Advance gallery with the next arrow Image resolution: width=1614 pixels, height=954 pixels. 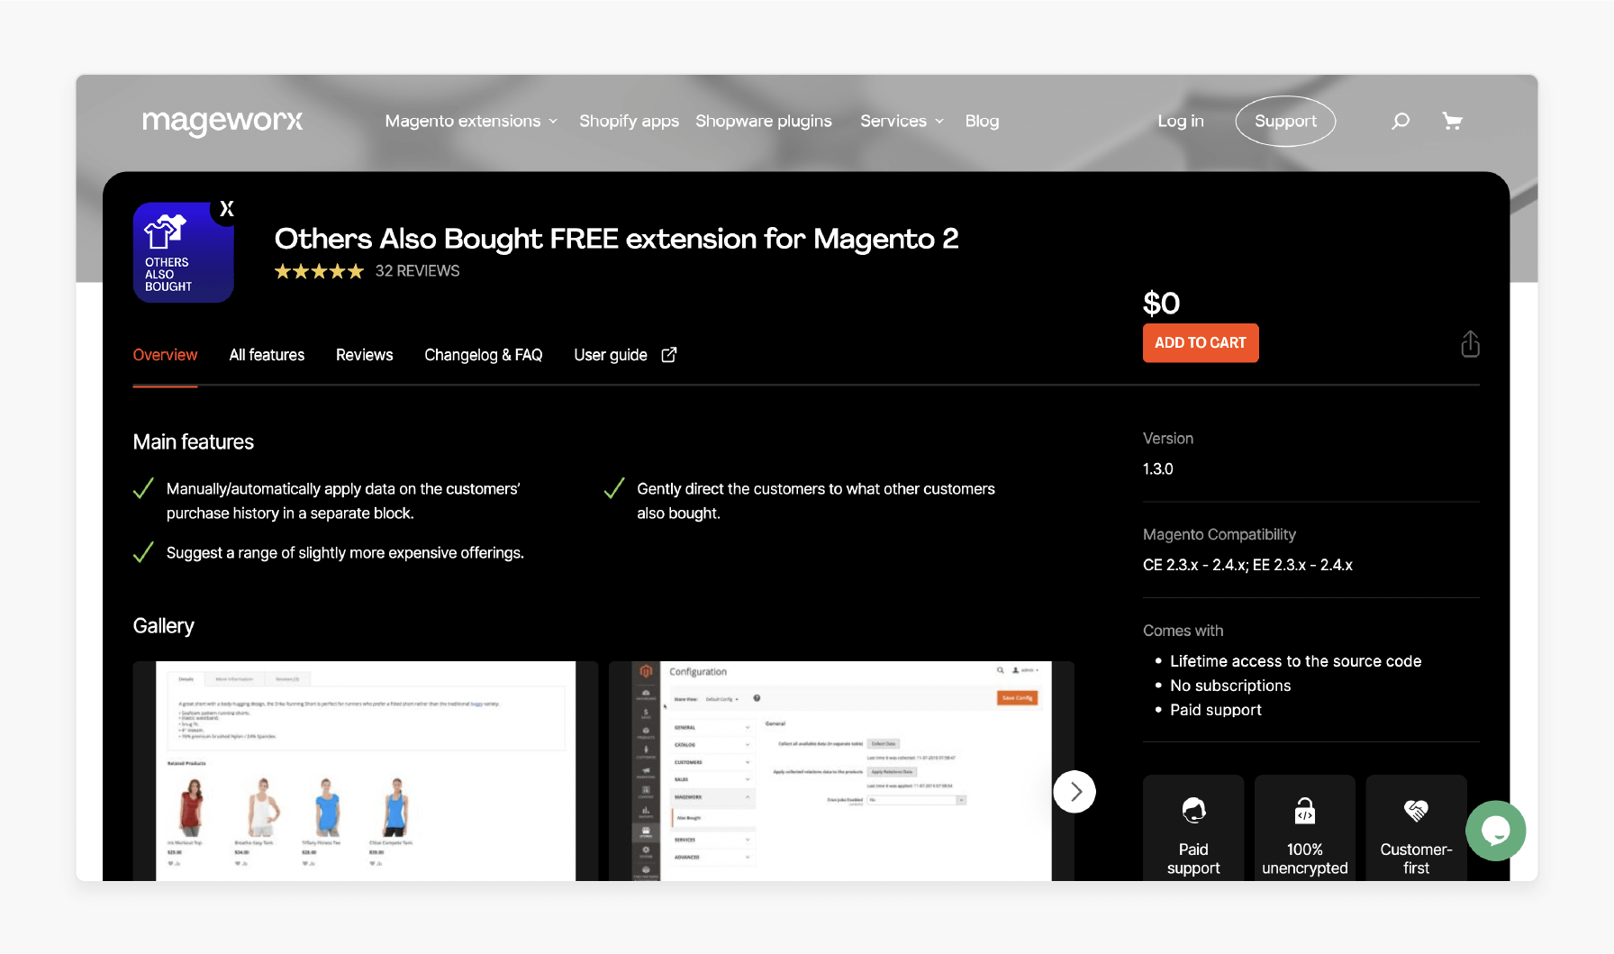1074,792
